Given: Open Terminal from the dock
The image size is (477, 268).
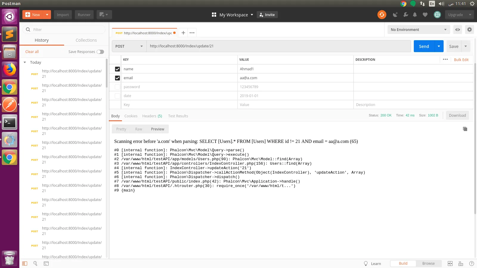Looking at the screenshot, I should click(10, 122).
